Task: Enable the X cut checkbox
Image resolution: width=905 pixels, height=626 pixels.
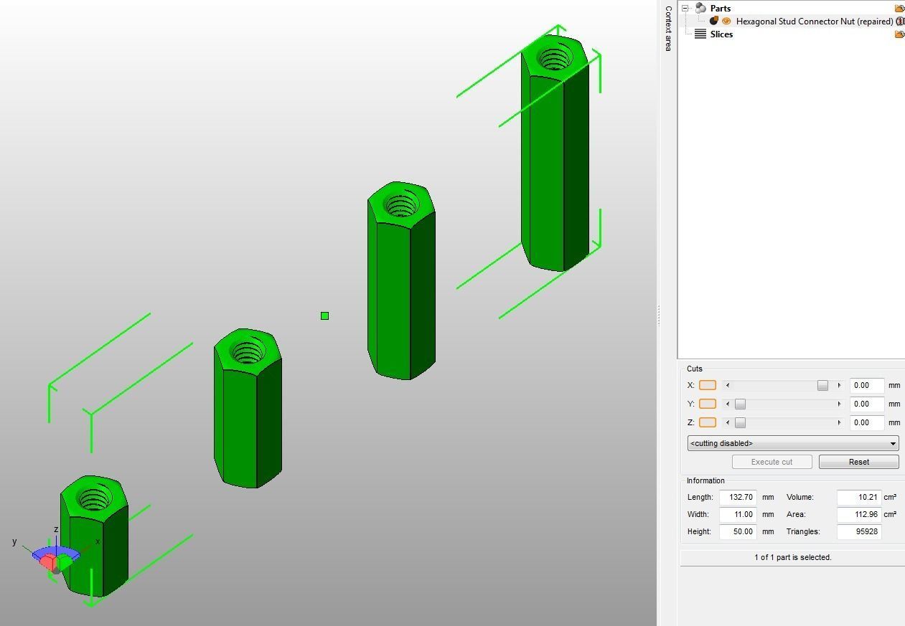Action: tap(707, 385)
